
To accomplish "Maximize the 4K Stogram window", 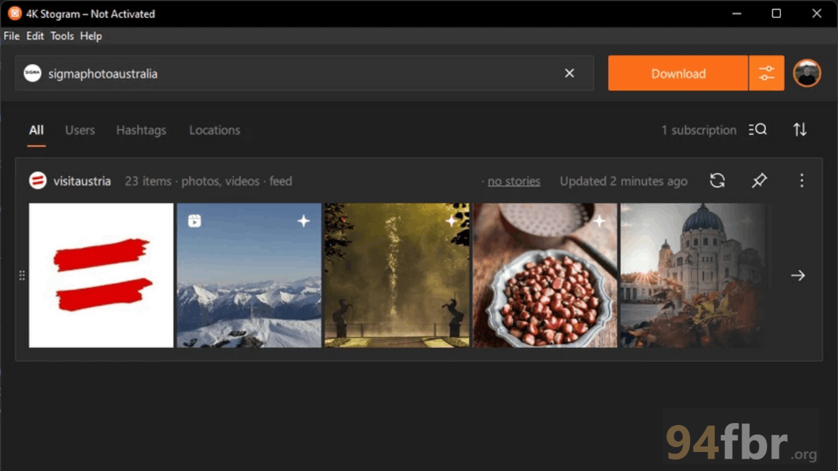I will point(776,13).
